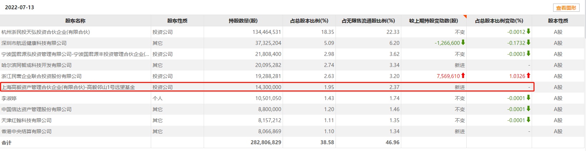Image resolution: width=586 pixels, height=151 pixels.
Task: Select highlighted 上海高毅资产管理合伙企业 row name
Action: tap(68, 87)
